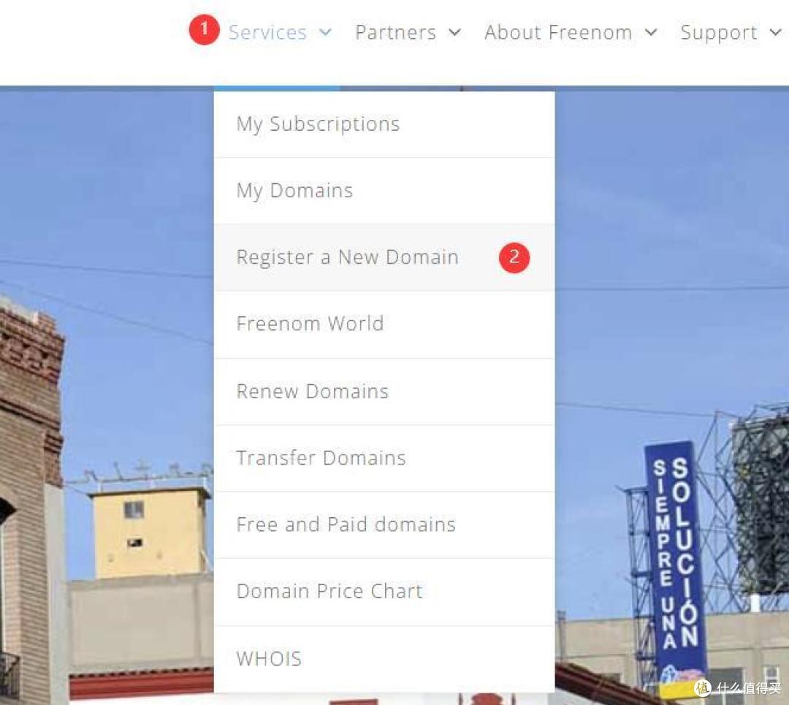Screen dimensions: 789x705
Task: Click the red step 1 marker
Action: [204, 30]
